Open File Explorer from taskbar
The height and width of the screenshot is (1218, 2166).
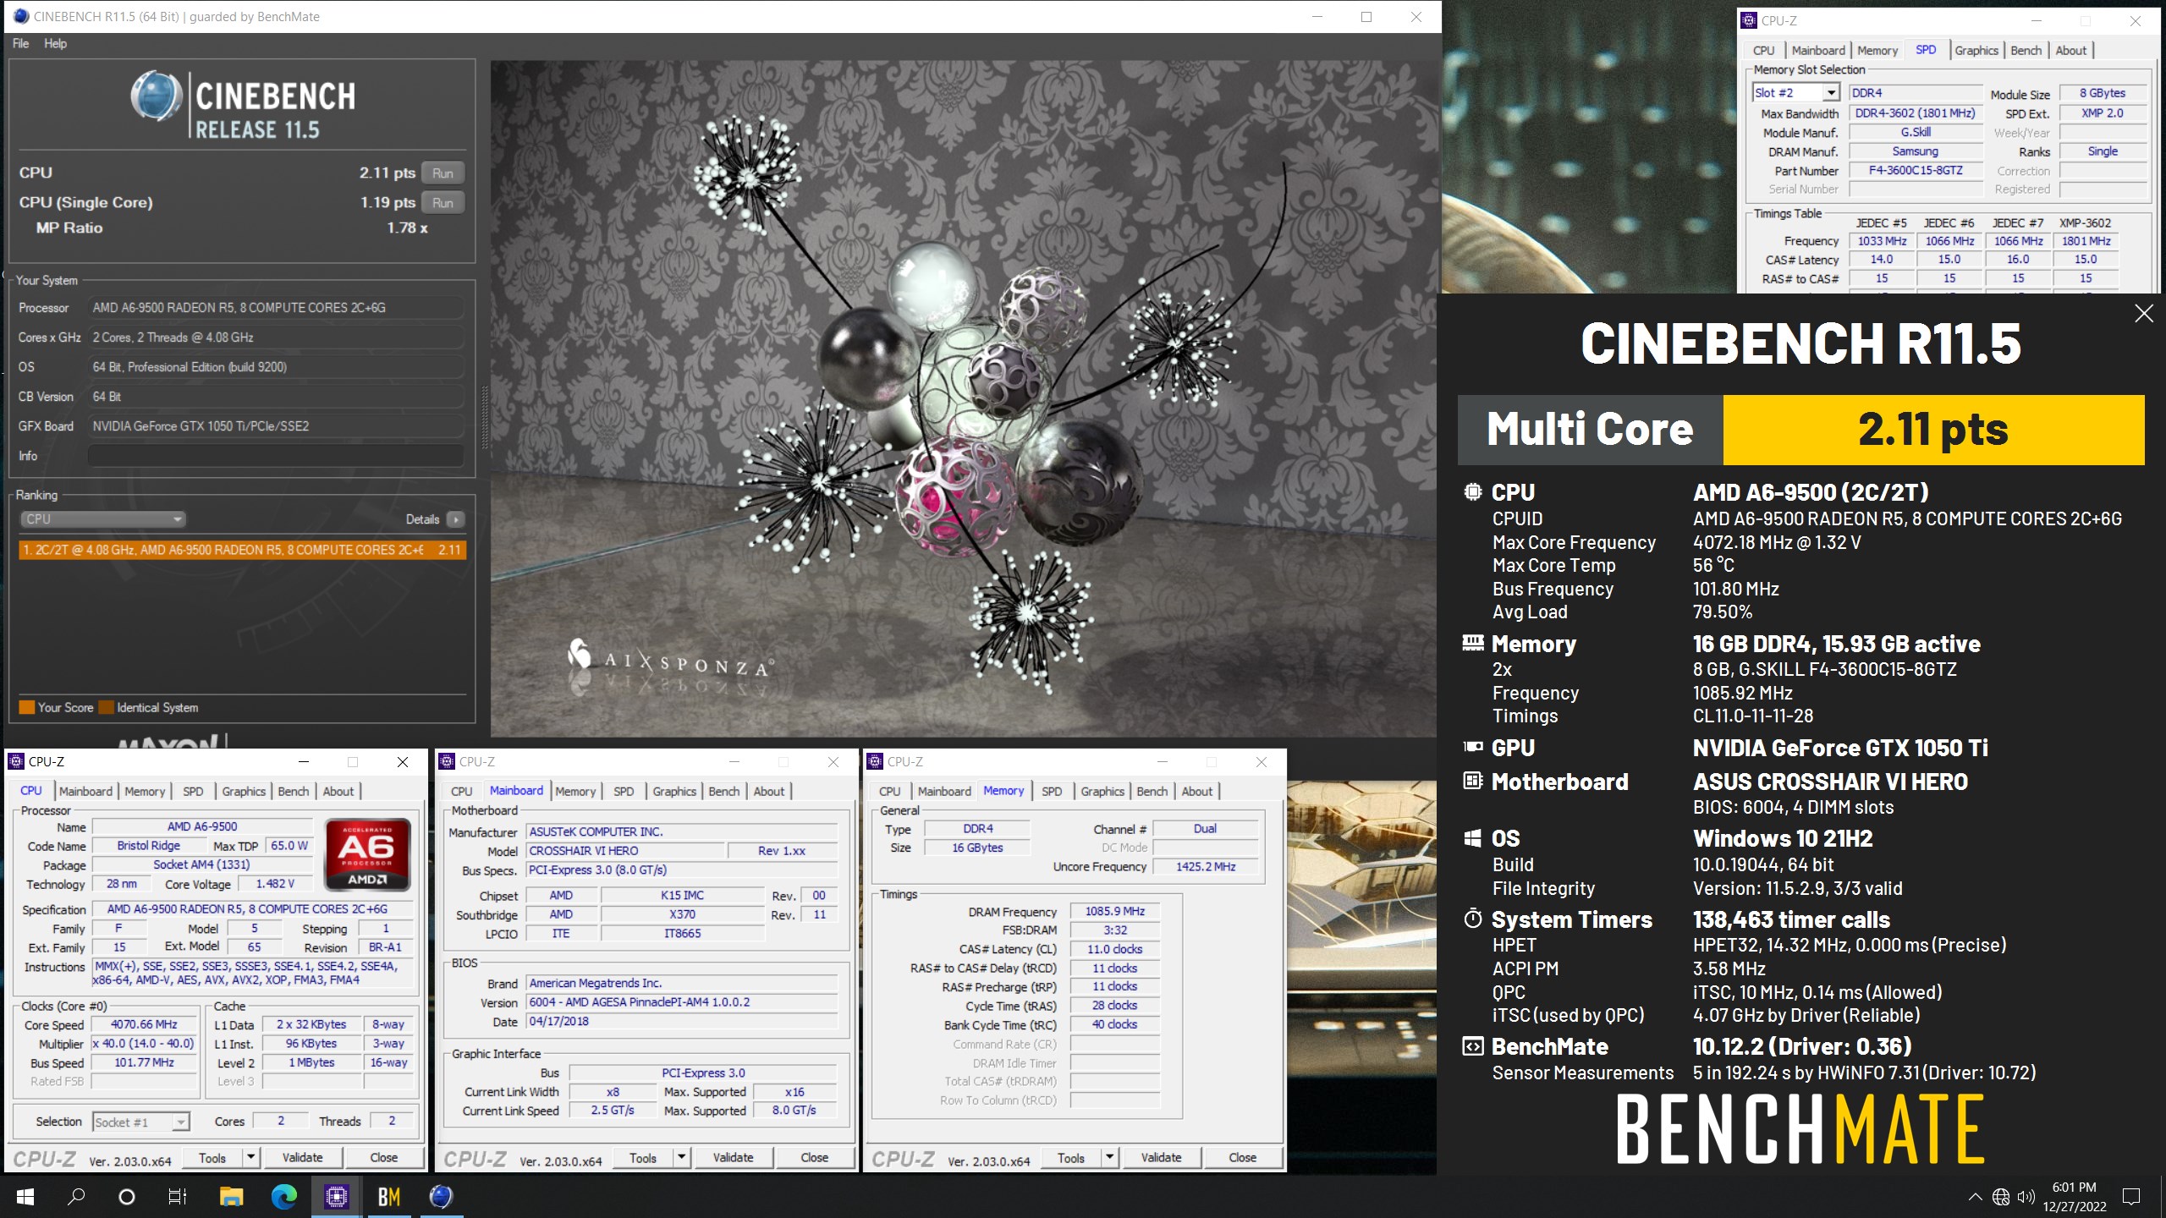tap(231, 1197)
